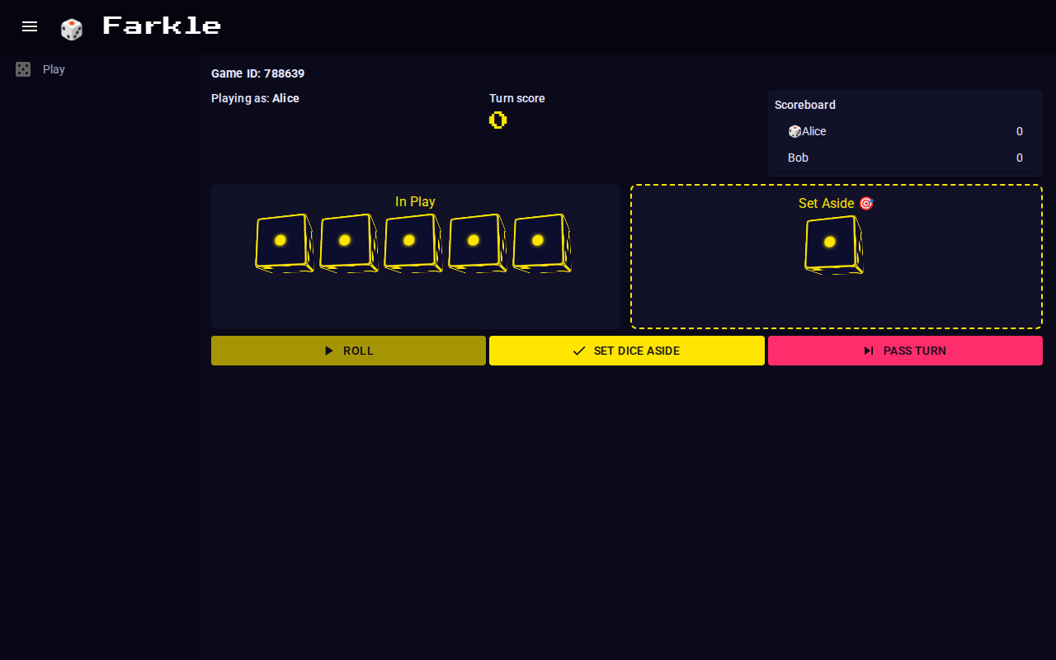Click the Pass Turn button
The width and height of the screenshot is (1056, 660).
pyautogui.click(x=905, y=351)
